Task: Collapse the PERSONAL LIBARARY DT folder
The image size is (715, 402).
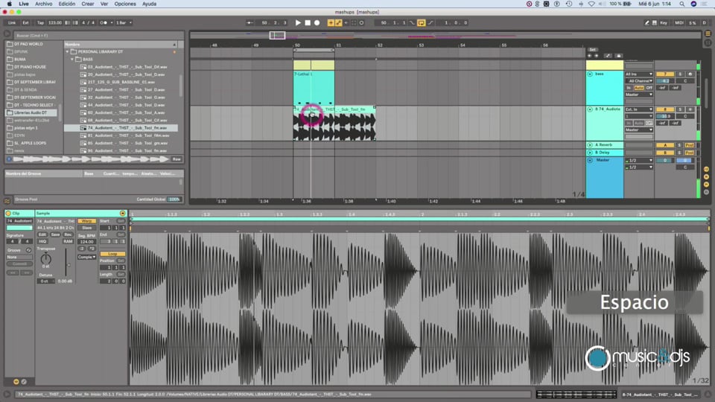Action: pyautogui.click(x=68, y=52)
